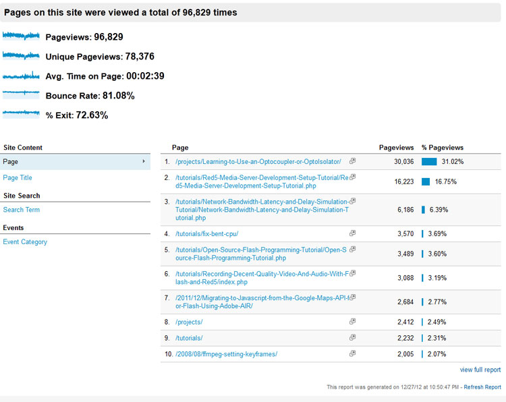Select Search Term under Site Search
Viewport: 506px width, 402px height.
click(x=22, y=210)
